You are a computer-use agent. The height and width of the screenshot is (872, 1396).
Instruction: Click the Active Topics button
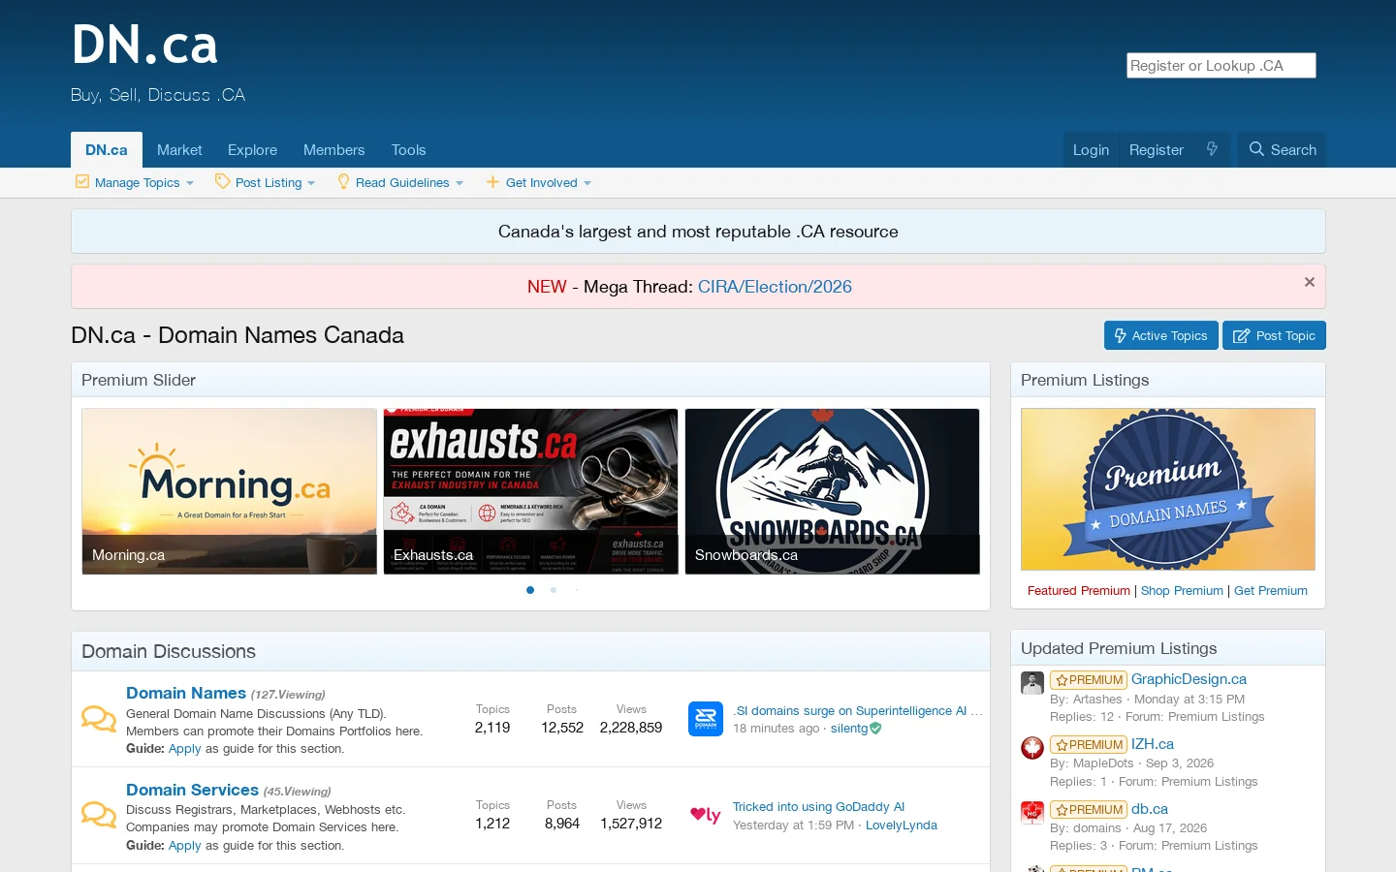1160,335
